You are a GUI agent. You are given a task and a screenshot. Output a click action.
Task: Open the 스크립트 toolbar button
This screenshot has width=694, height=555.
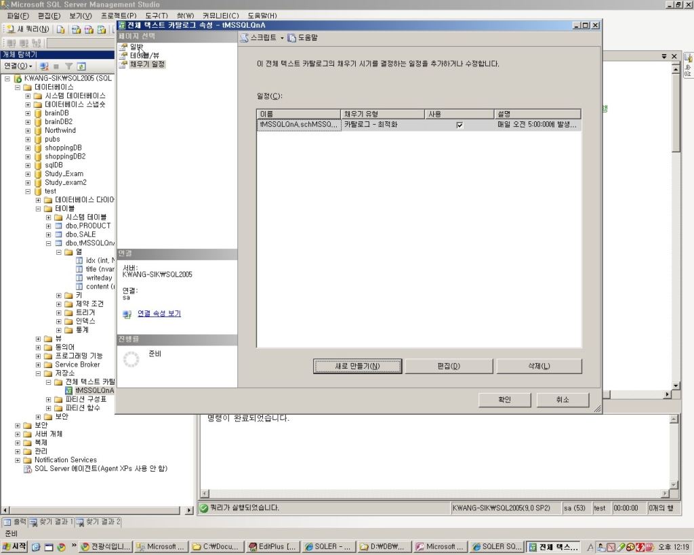(258, 38)
